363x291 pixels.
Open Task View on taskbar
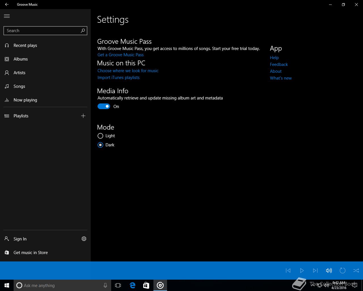click(x=118, y=285)
